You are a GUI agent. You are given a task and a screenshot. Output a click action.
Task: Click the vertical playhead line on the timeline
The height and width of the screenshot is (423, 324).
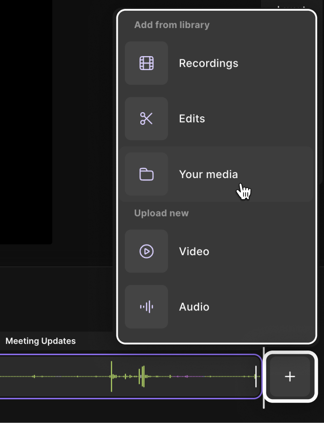point(264,378)
